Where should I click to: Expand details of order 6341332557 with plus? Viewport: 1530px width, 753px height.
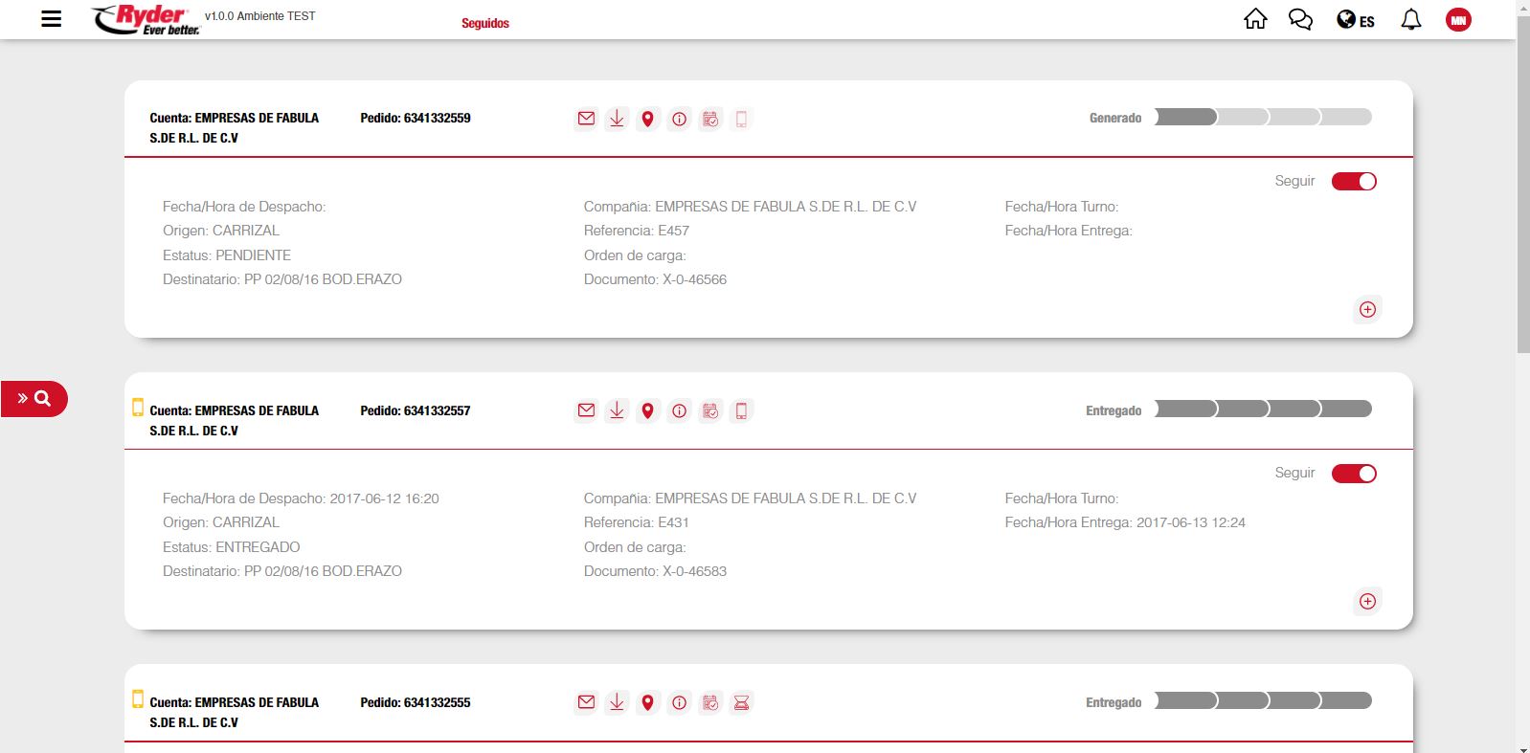1367,601
